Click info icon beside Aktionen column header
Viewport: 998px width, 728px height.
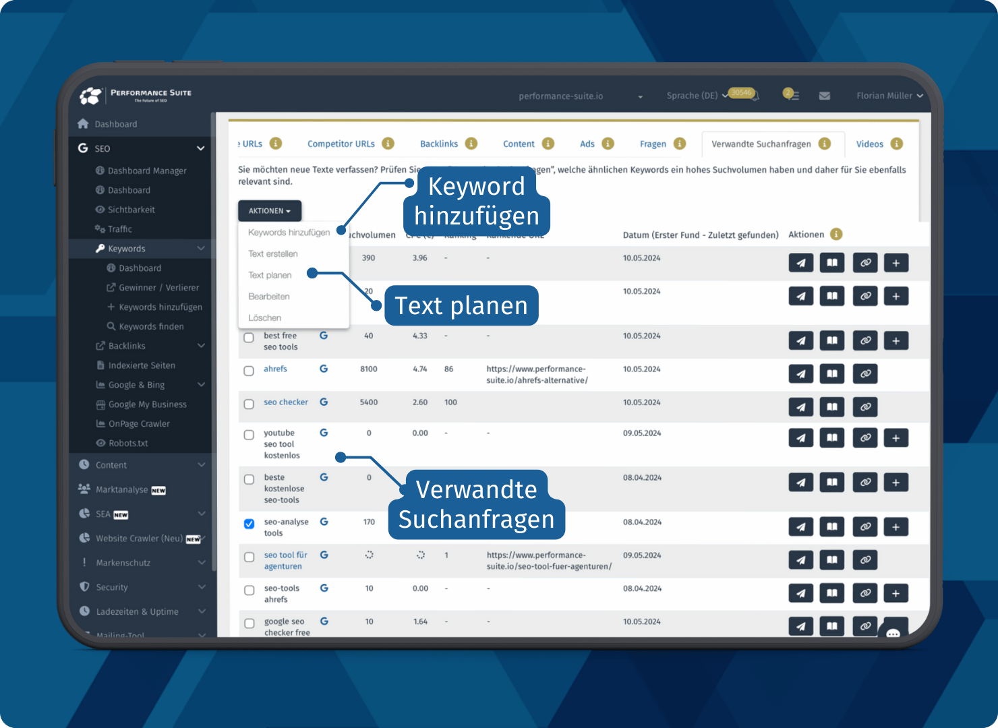point(836,235)
